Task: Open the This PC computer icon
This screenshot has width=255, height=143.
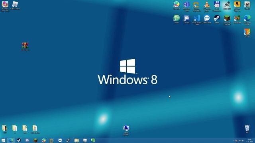Action: (126, 130)
